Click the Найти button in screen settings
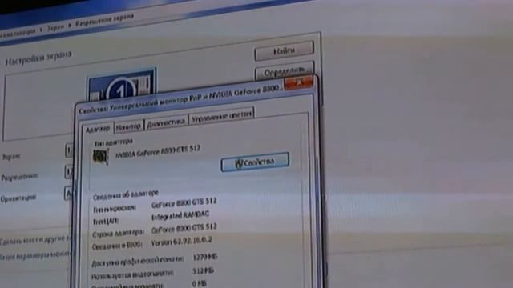This screenshot has width=513, height=288. [x=284, y=50]
